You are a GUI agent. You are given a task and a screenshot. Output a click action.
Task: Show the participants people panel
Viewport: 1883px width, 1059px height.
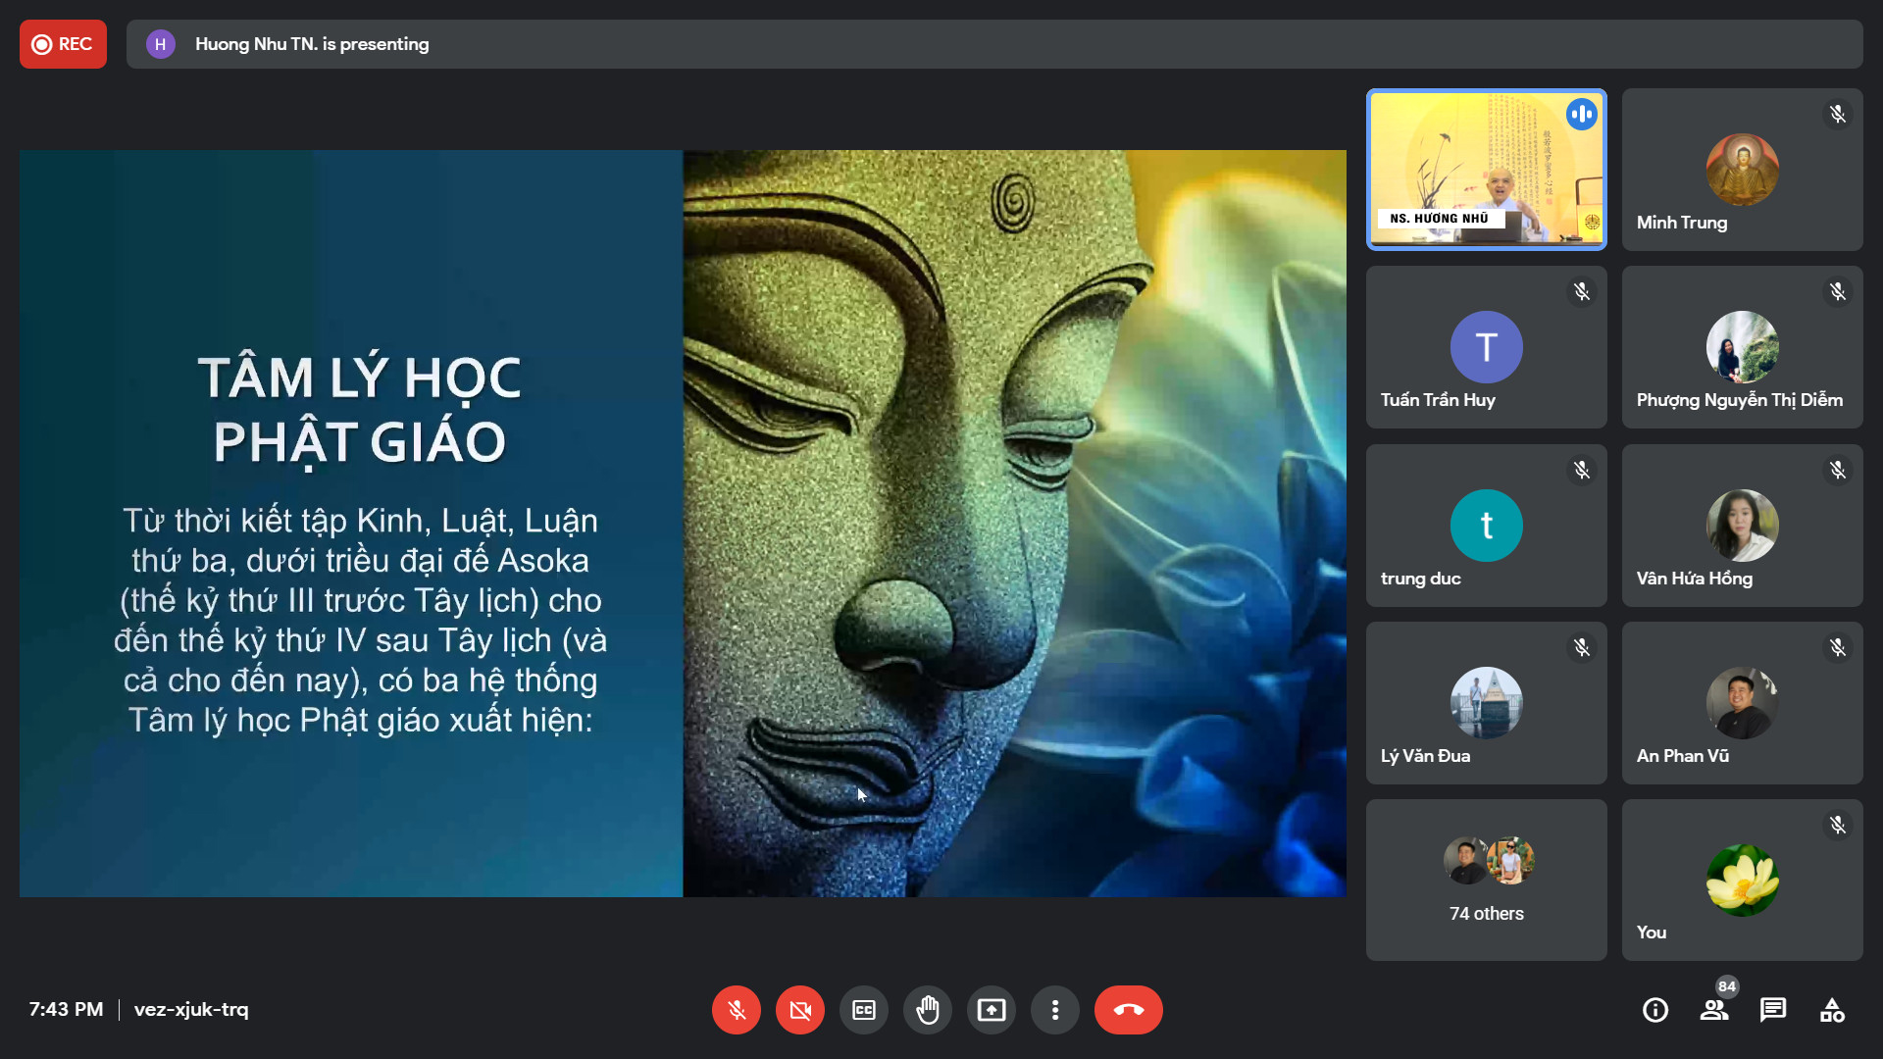point(1714,1010)
